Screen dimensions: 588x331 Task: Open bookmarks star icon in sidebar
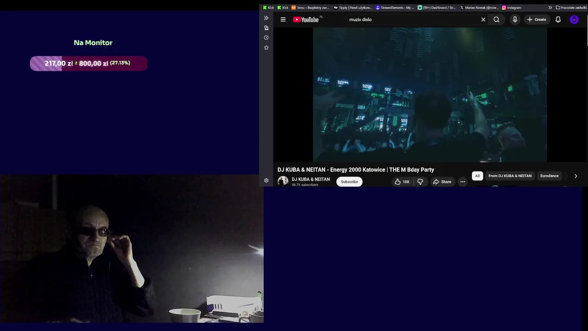pyautogui.click(x=266, y=47)
